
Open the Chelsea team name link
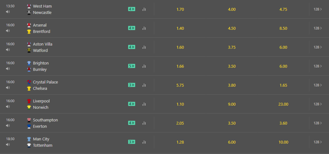pos(40,88)
